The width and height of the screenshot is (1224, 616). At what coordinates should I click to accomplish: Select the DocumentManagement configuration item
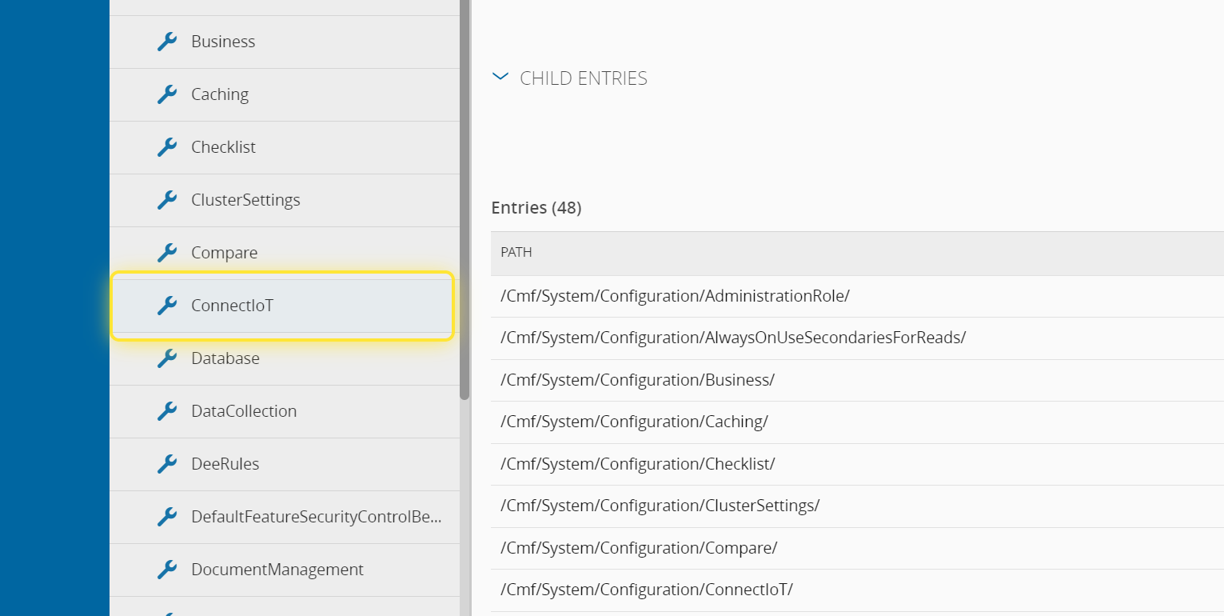tap(277, 570)
